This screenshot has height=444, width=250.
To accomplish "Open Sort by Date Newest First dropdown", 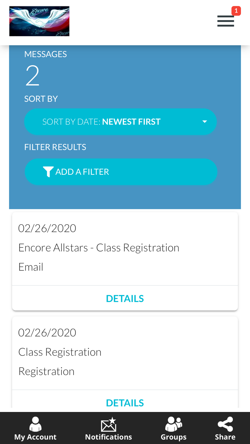I will (120, 122).
